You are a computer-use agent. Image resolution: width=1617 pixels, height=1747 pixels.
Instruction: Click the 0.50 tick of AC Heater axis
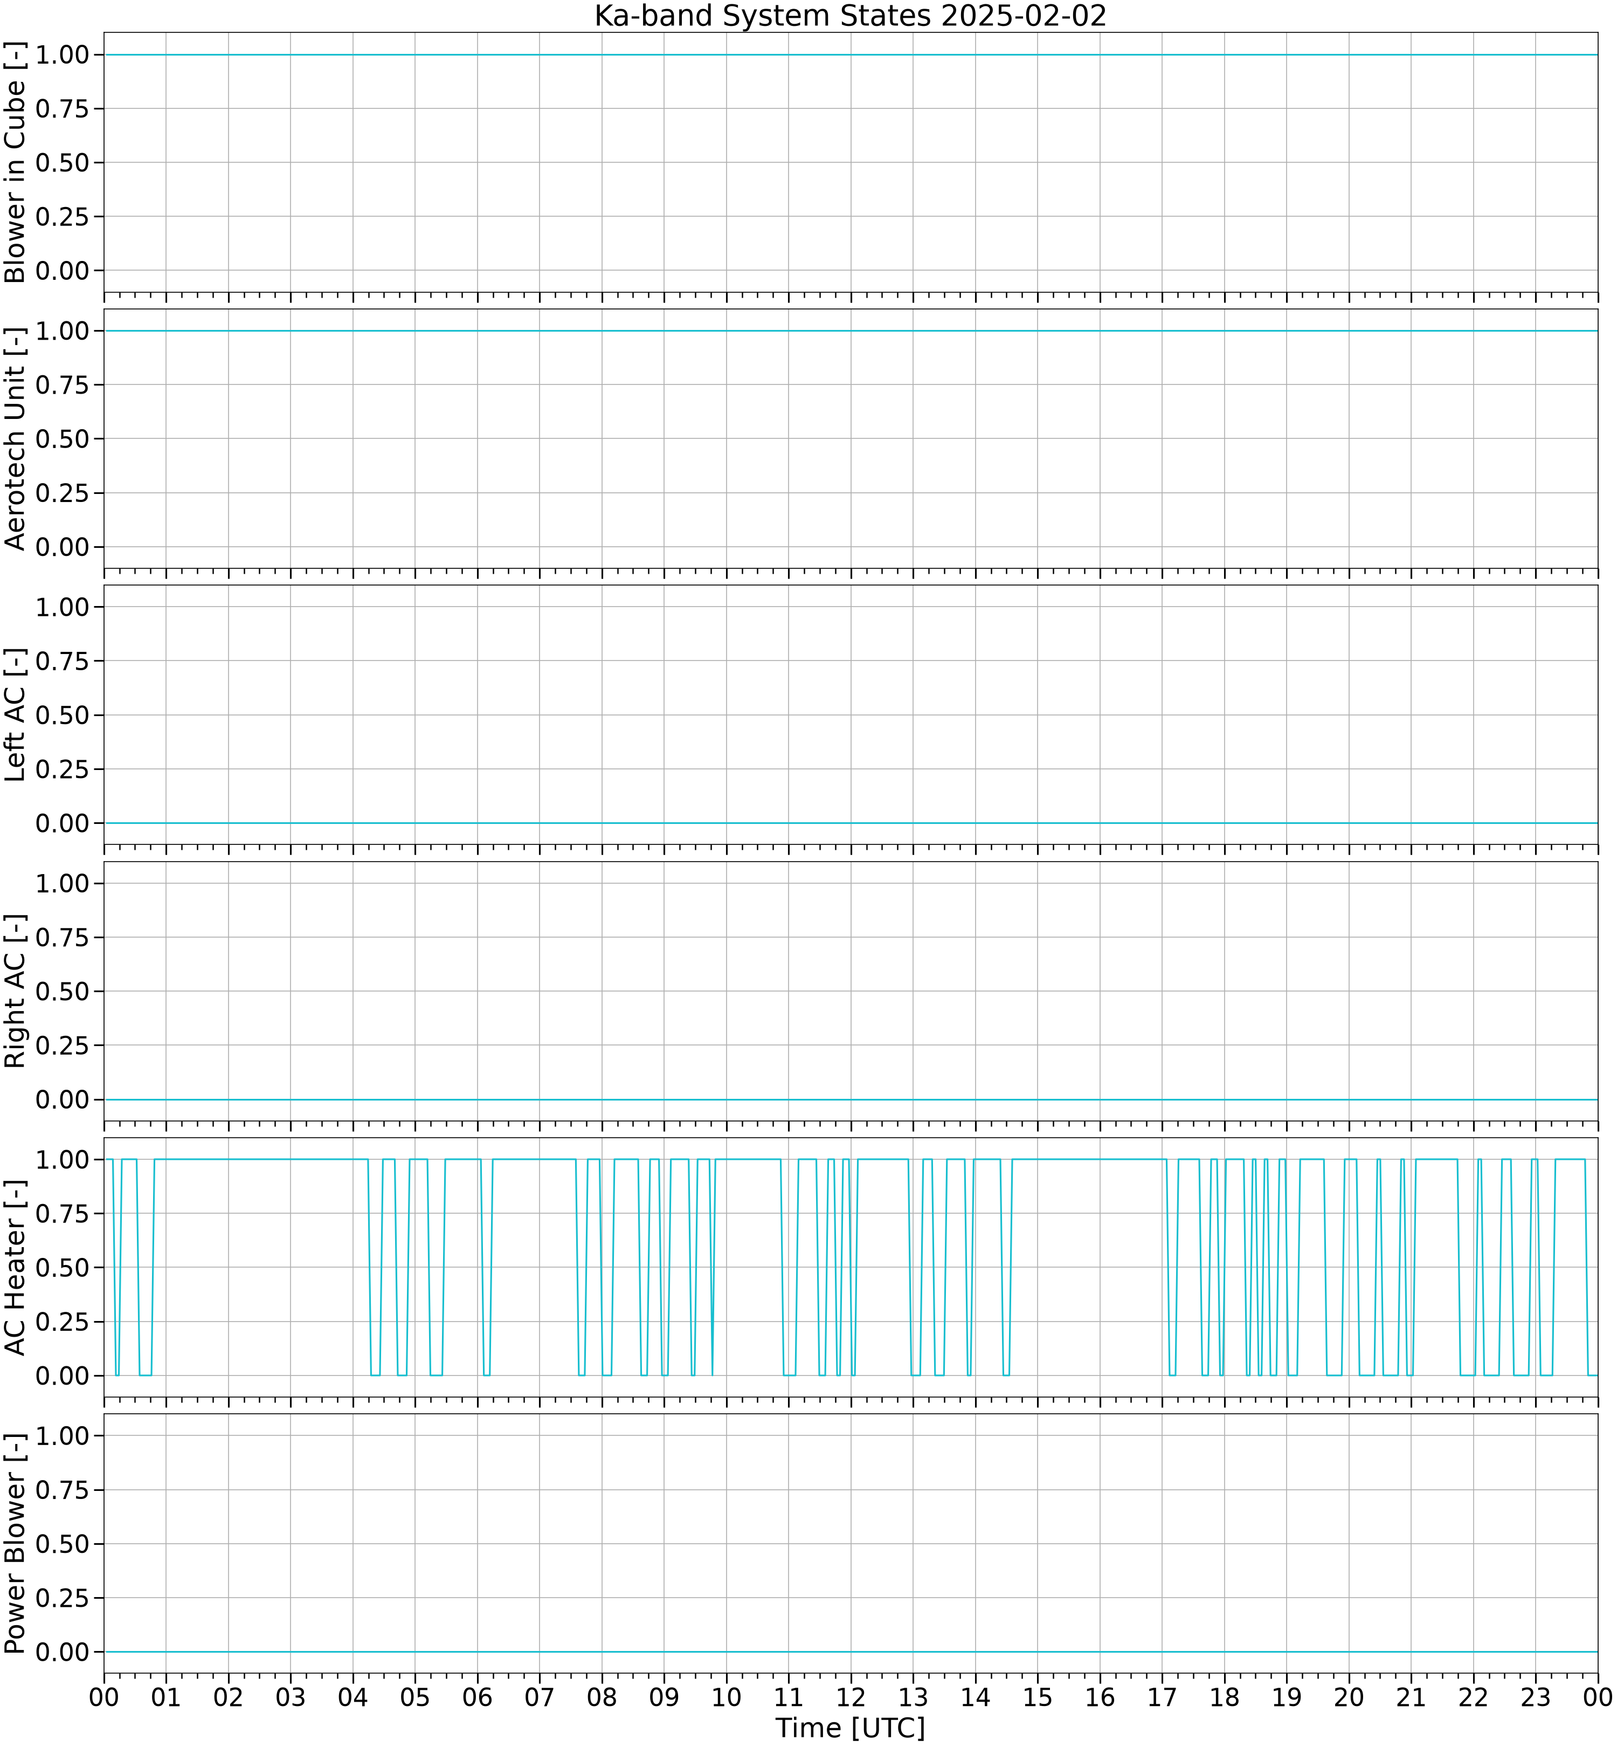[63, 1267]
